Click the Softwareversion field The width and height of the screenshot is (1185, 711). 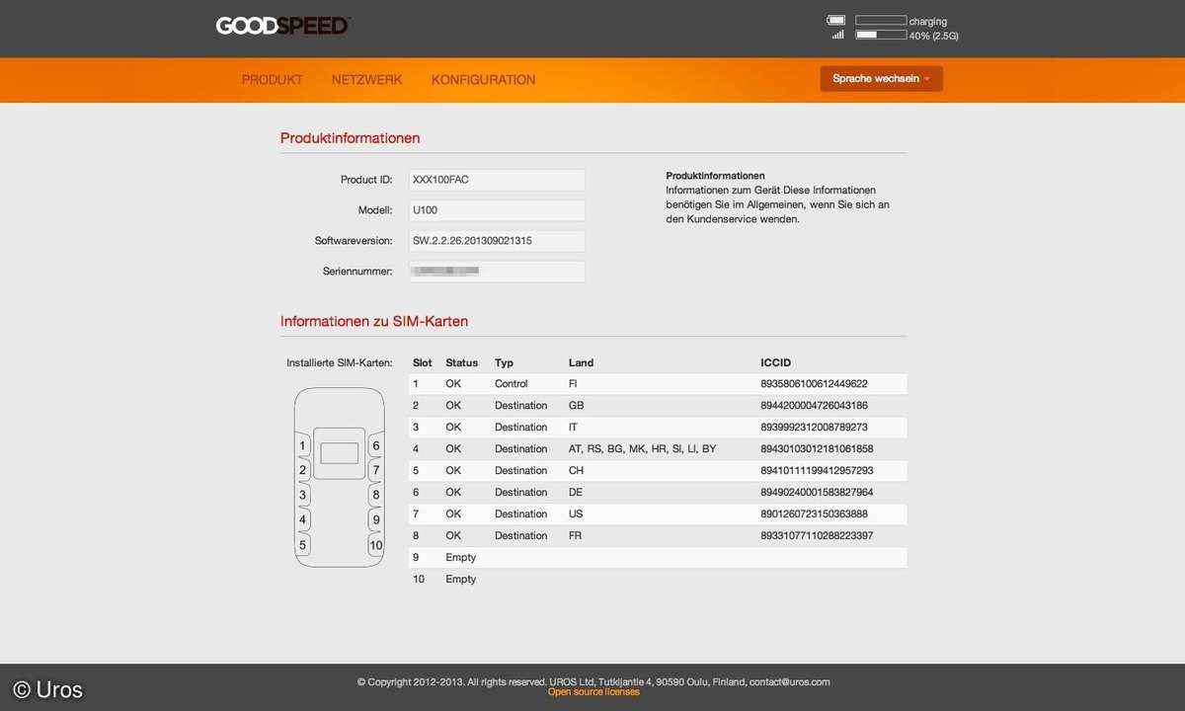click(497, 241)
